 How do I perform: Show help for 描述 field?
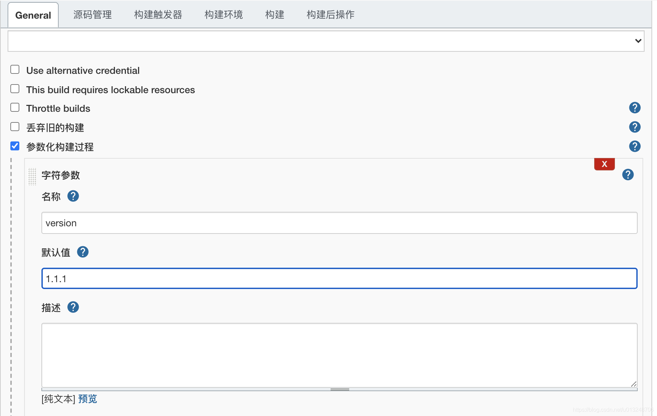pos(73,307)
